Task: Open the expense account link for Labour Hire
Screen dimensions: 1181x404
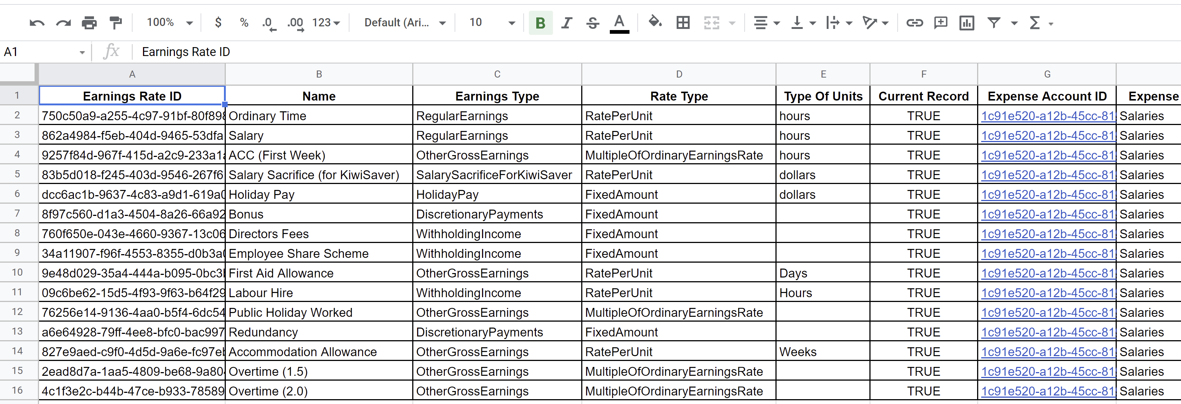Action: pos(1048,293)
